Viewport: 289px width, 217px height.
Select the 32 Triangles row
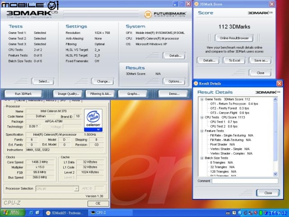click(222, 167)
